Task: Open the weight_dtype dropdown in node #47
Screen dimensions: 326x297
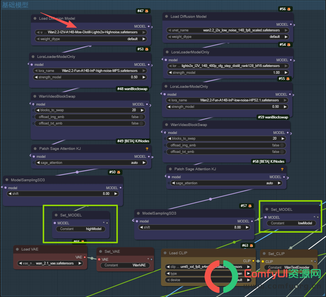Action: (x=91, y=39)
